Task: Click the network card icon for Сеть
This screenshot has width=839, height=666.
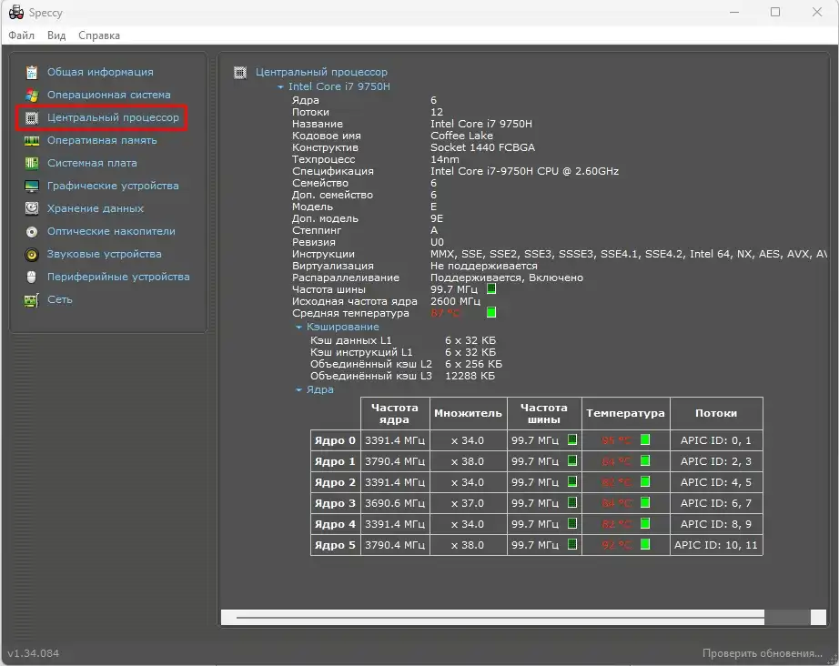Action: tap(32, 300)
